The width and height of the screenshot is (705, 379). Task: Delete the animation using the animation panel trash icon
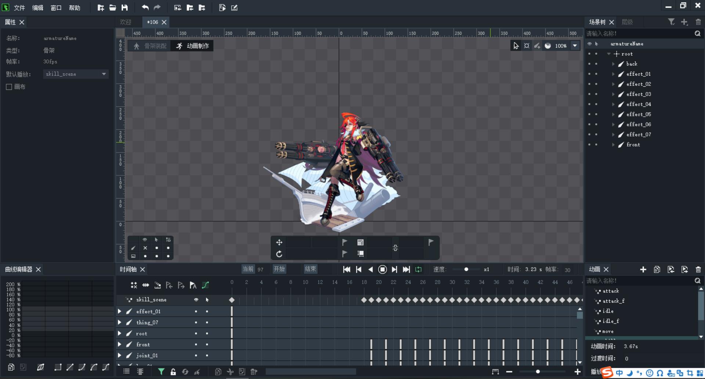click(698, 269)
